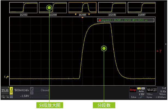Click the orange trigger position marker

(82, 18)
